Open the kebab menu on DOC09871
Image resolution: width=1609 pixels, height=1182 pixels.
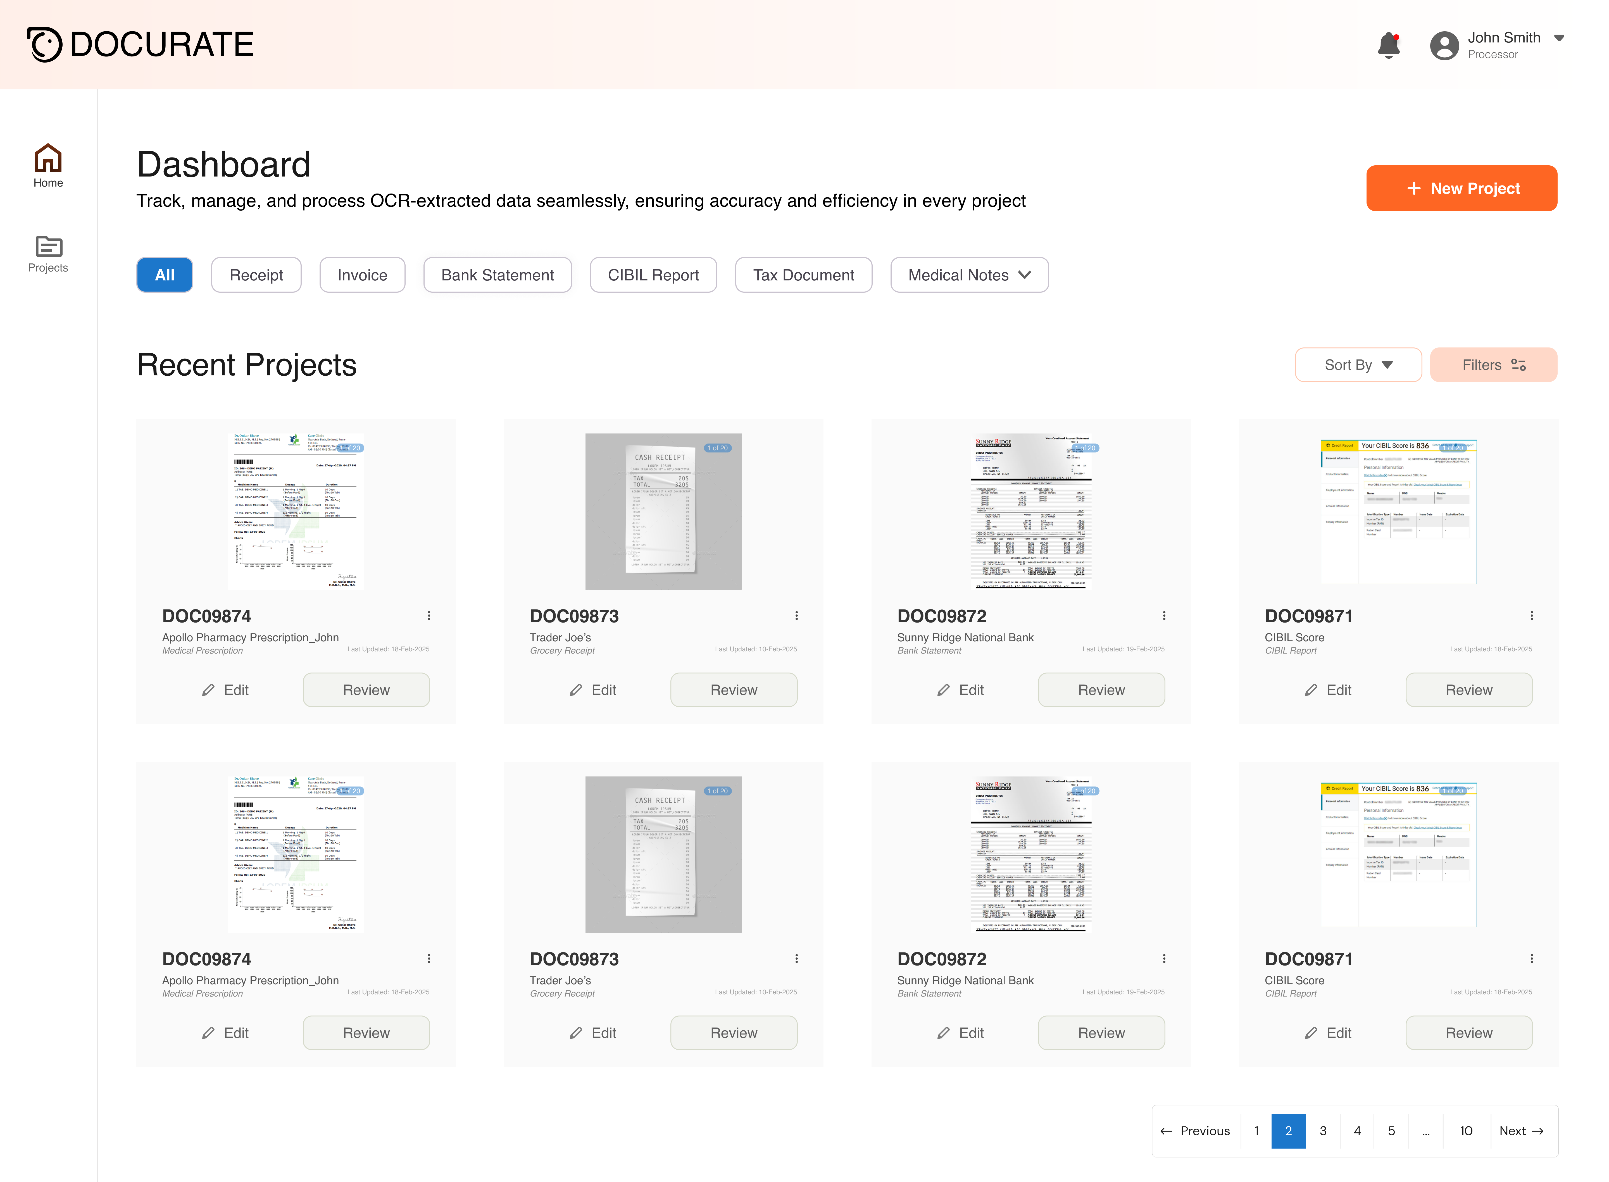coord(1532,615)
